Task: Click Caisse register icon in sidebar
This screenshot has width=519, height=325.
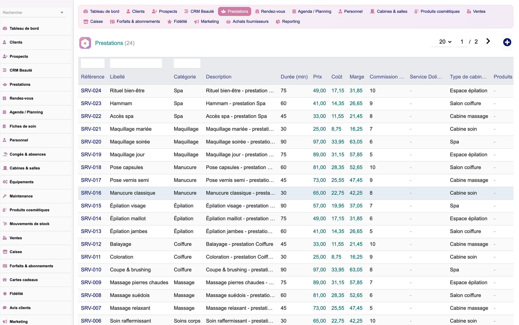Action: point(5,252)
